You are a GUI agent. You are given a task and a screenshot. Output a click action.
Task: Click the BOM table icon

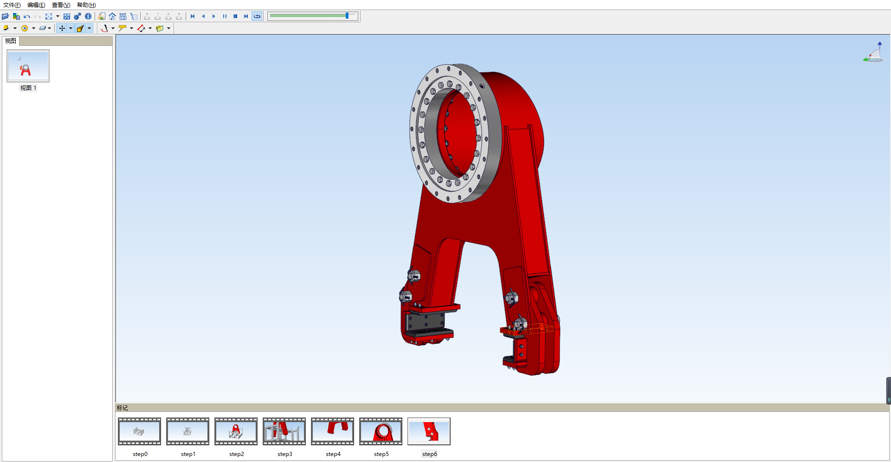123,16
